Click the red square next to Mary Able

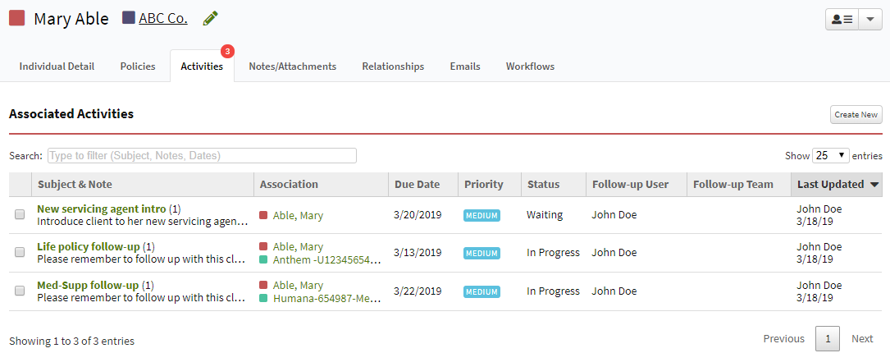point(17,18)
